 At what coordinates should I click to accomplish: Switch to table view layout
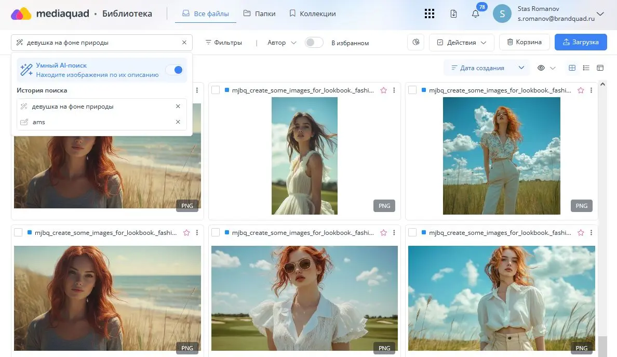coord(600,68)
